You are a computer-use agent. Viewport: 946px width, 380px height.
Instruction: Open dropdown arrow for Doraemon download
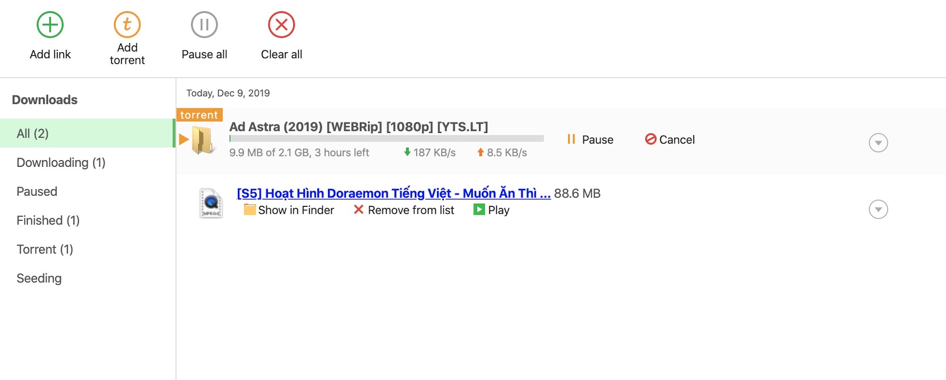[878, 209]
